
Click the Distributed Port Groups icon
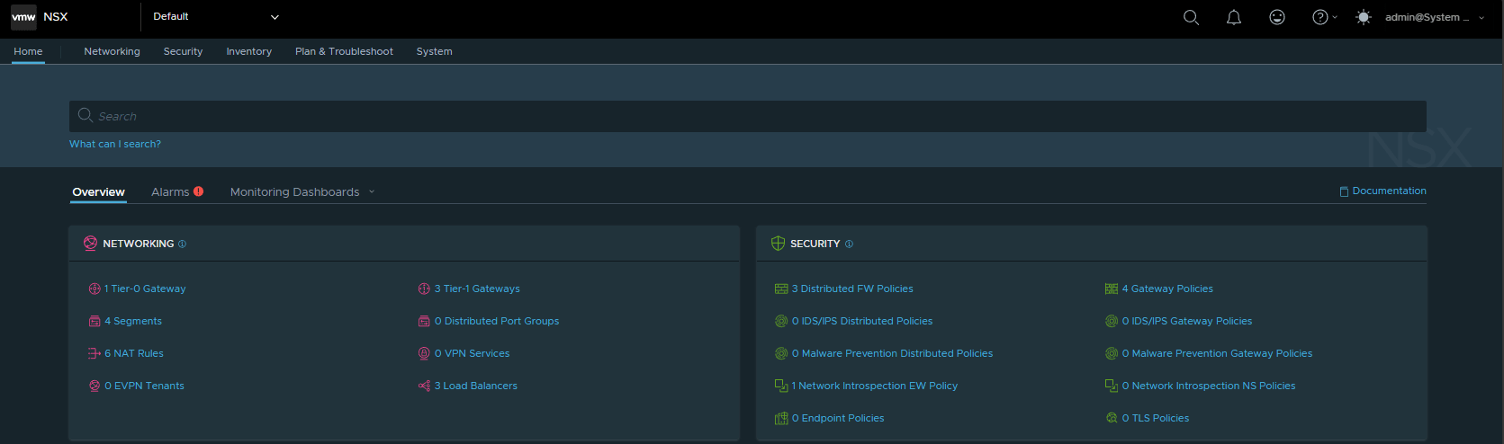424,321
